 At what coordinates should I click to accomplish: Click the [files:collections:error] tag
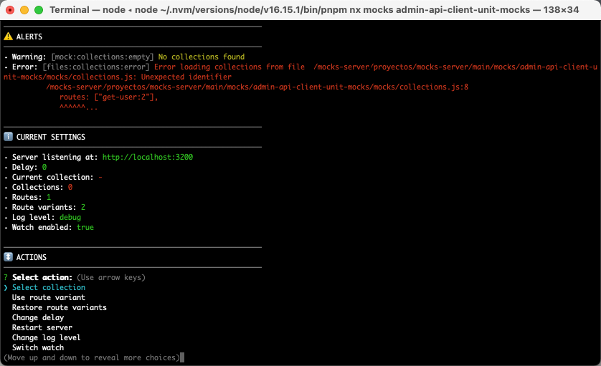click(96, 67)
